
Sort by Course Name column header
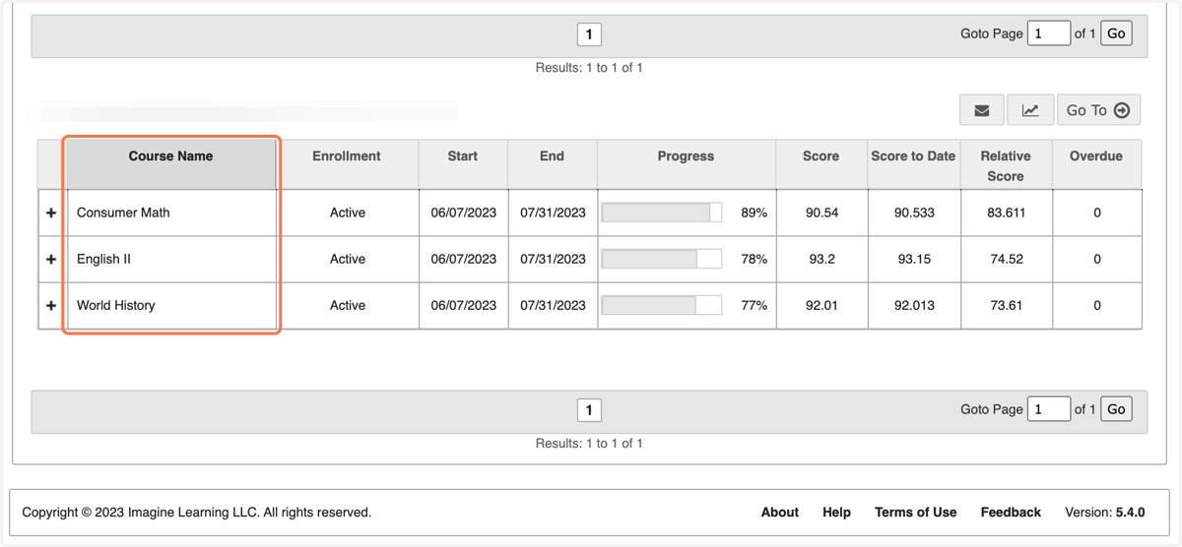[x=170, y=164]
